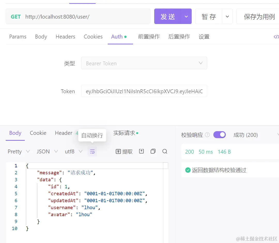Open search in the response body
The width and height of the screenshot is (279, 243).
(165, 151)
